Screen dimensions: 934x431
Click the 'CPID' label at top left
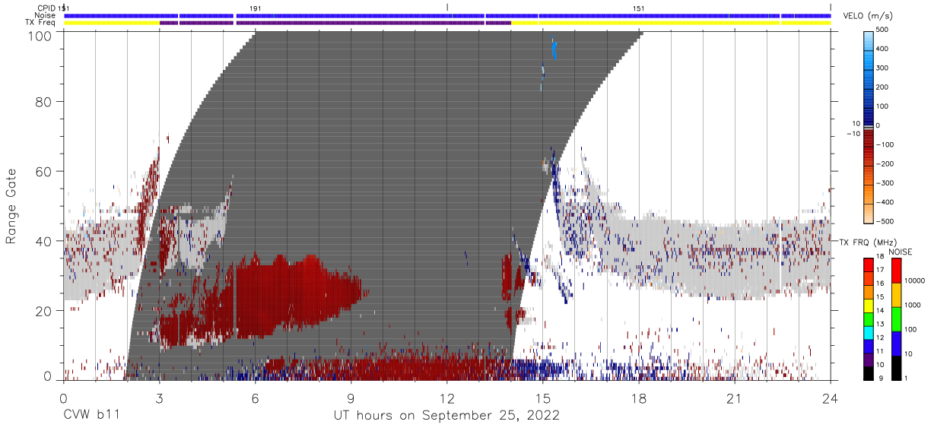coord(46,8)
